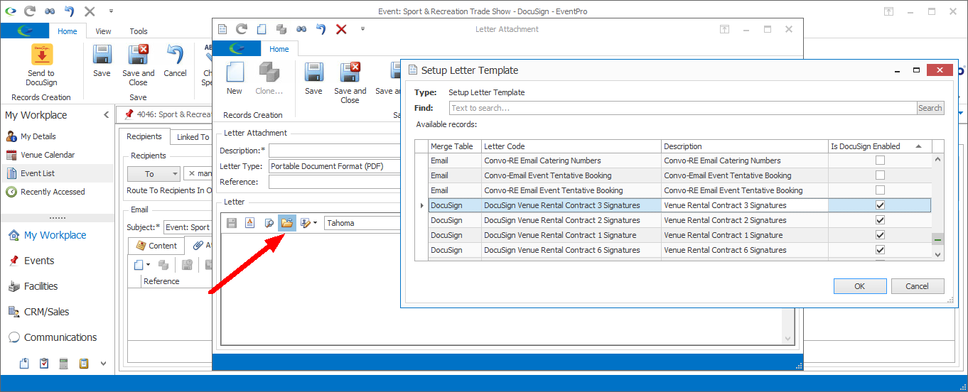This screenshot has height=392, width=968.
Task: Toggle DocuSign checkbox for Convo-RE Email Catering Numbers
Action: [x=880, y=160]
